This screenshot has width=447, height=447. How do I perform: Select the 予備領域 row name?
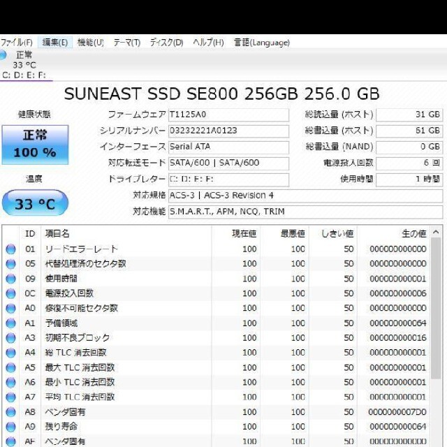point(61,323)
